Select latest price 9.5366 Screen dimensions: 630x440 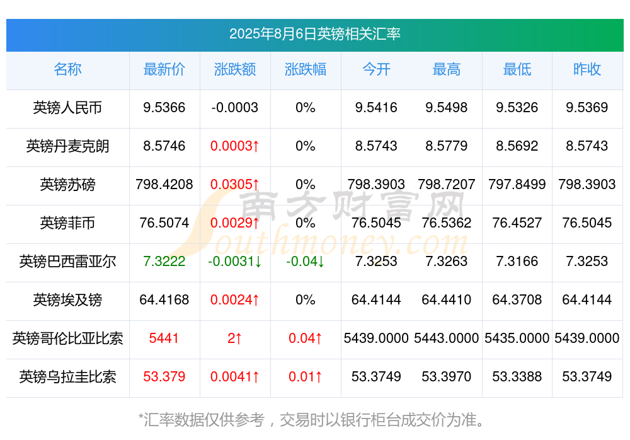[164, 108]
